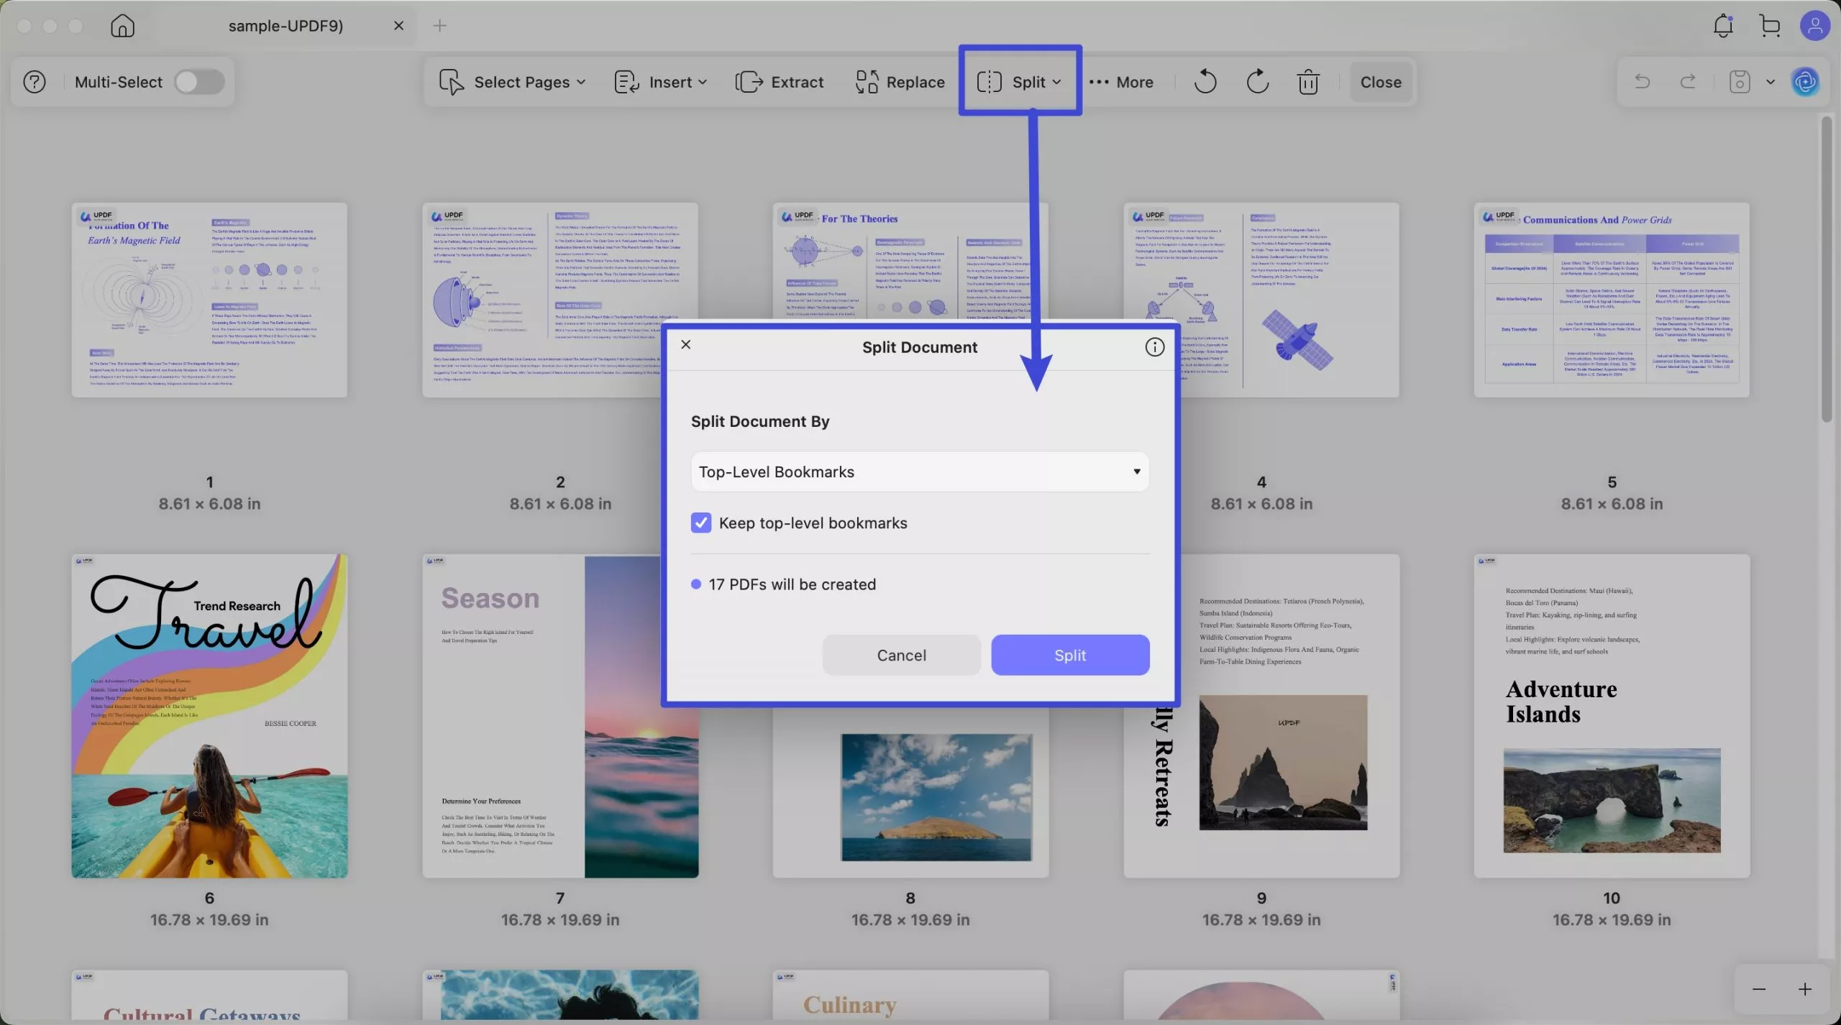Open the Top-Level Bookmarks dropdown

click(918, 472)
